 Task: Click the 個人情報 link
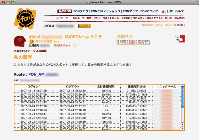tap(179, 18)
